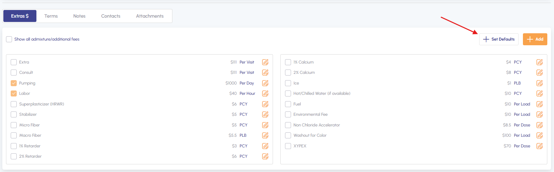This screenshot has width=554, height=172.
Task: Edit the Superplasticizer (HRWR) fee
Action: [x=265, y=104]
